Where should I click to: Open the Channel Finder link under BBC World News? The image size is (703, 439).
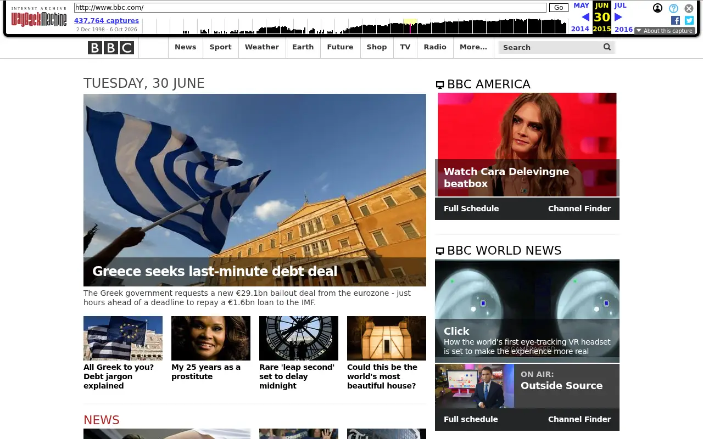[579, 419]
